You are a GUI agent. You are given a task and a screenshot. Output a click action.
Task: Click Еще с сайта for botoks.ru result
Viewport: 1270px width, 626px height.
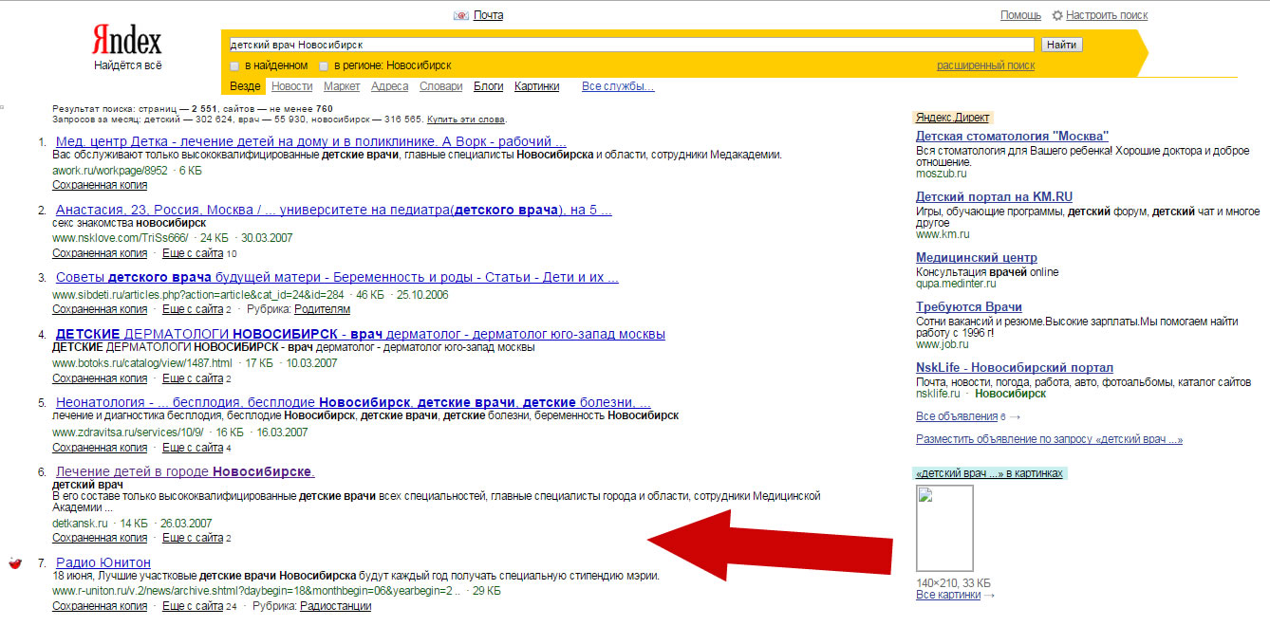[193, 378]
